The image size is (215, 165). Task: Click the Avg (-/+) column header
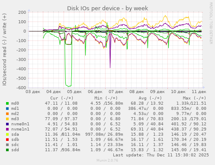tap(150, 98)
